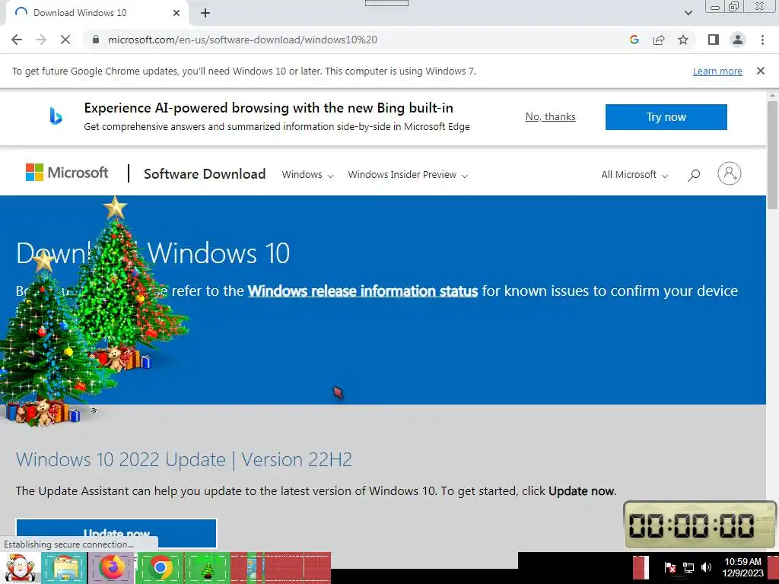The image size is (779, 584).
Task: Open File Explorer from the taskbar
Action: [x=65, y=567]
